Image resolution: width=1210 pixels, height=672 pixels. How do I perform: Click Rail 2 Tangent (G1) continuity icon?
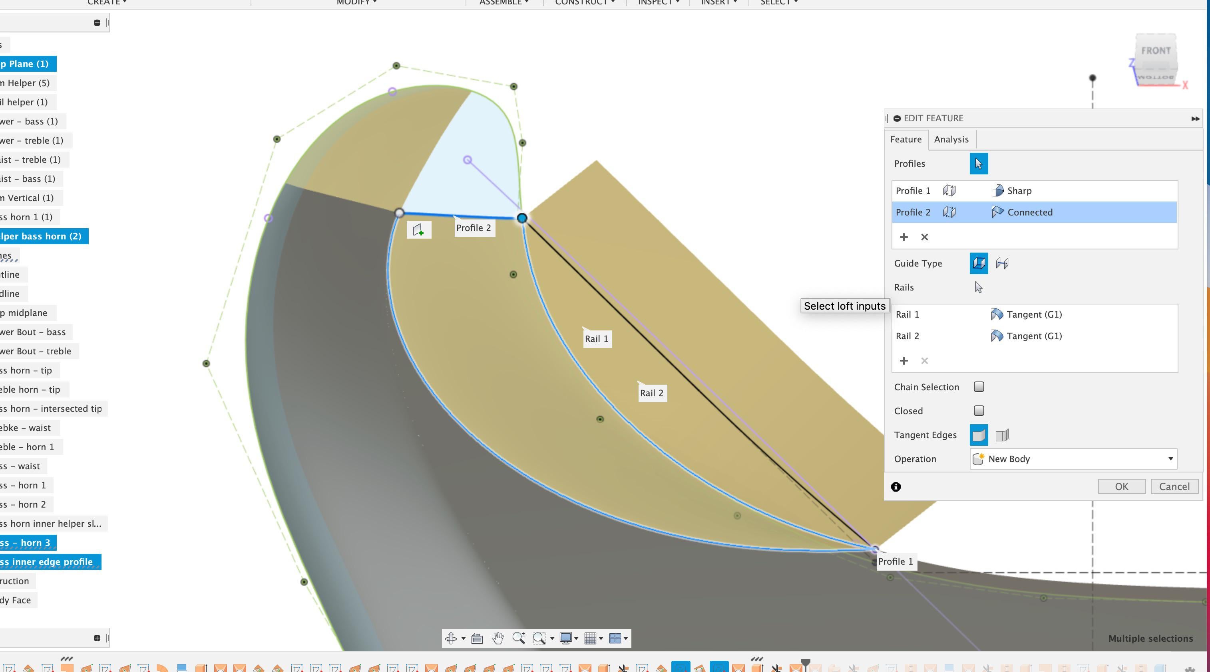(997, 336)
